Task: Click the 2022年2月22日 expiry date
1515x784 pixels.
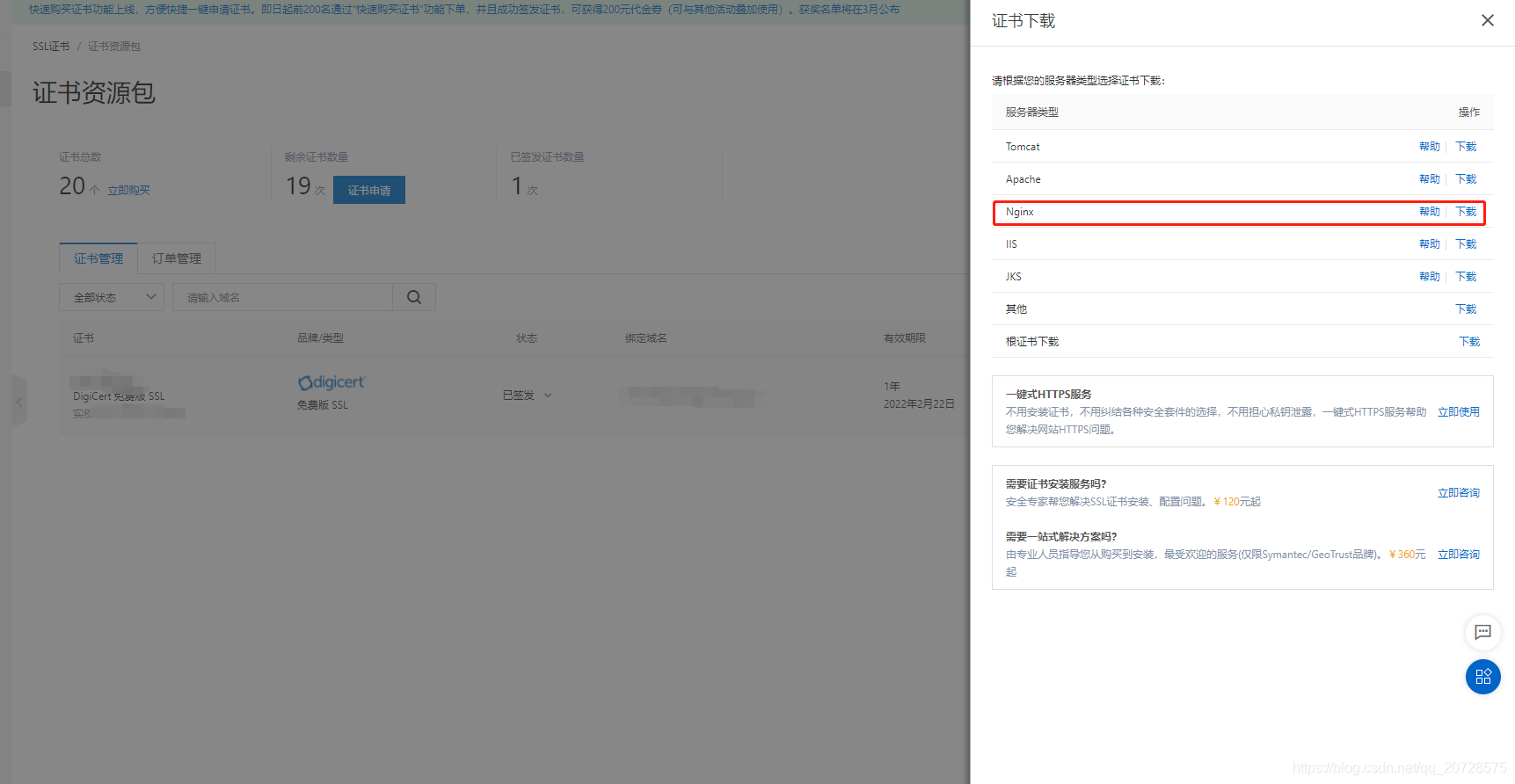Action: point(919,404)
